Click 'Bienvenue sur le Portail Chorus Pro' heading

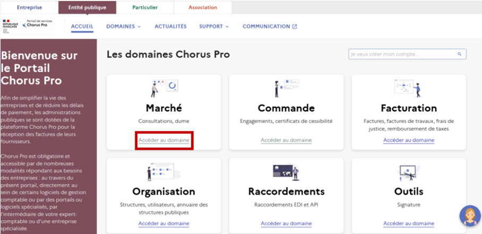pyautogui.click(x=39, y=68)
